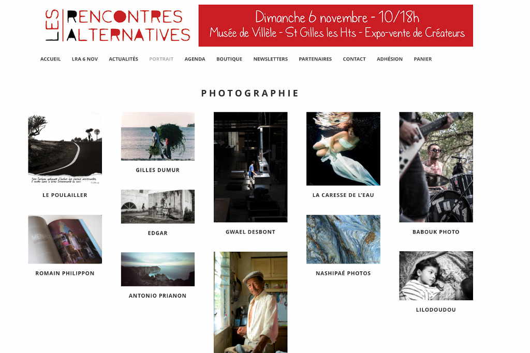Open the red event banner
Screen dimensions: 530x353
coord(335,26)
